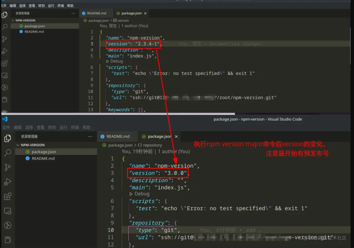354x248 pixels.
Task: Click version value "2.3.4-1" in upper editor
Action: 147,44
